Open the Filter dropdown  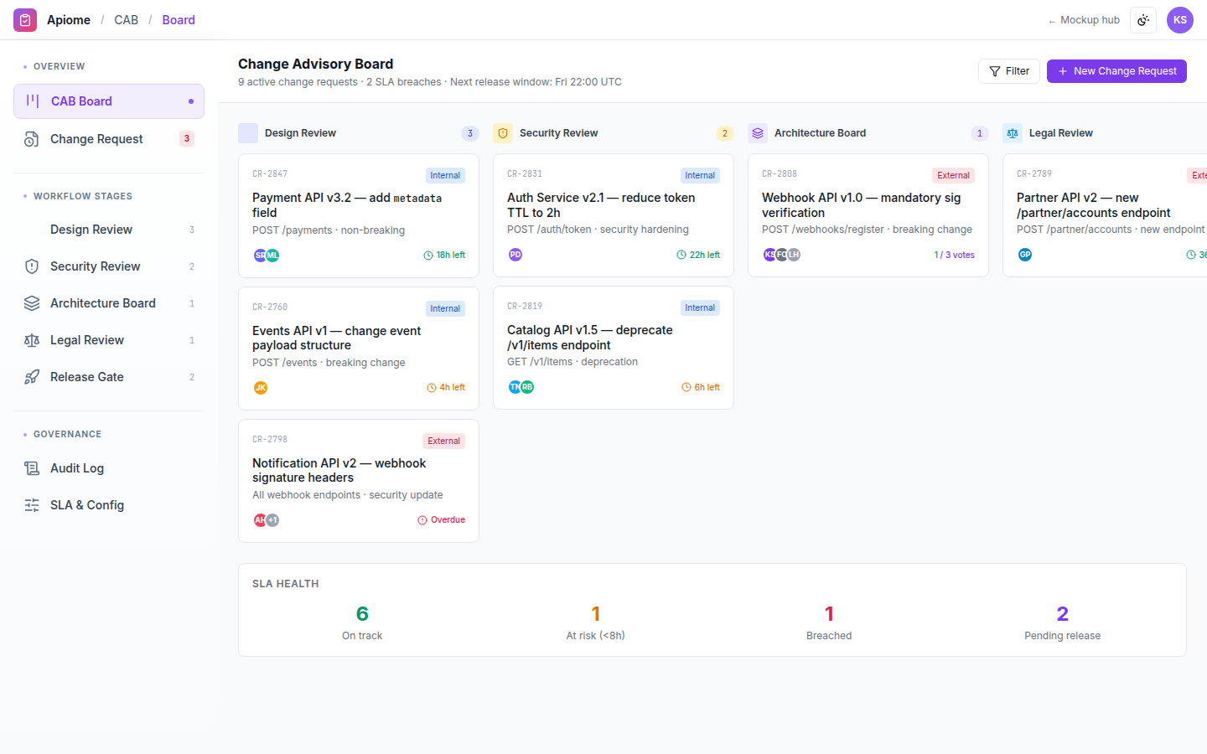click(x=1009, y=71)
